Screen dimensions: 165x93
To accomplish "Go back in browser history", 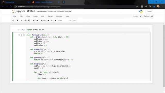I will click(3, 6).
